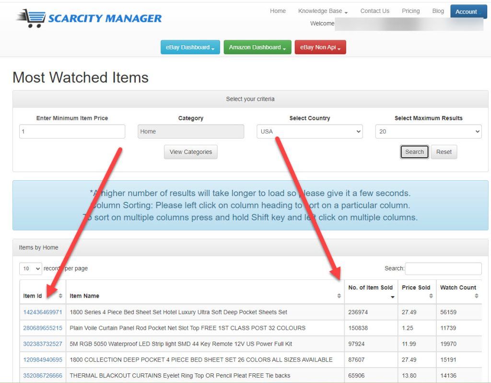Focus the table Search input box

443,269
